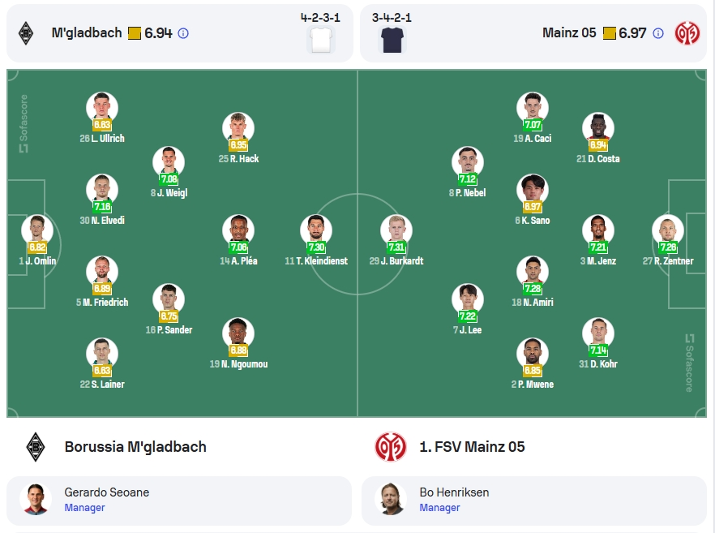The width and height of the screenshot is (715, 533).
Task: Open goalkeeper R. Zentner's player photo
Action: click(x=668, y=230)
